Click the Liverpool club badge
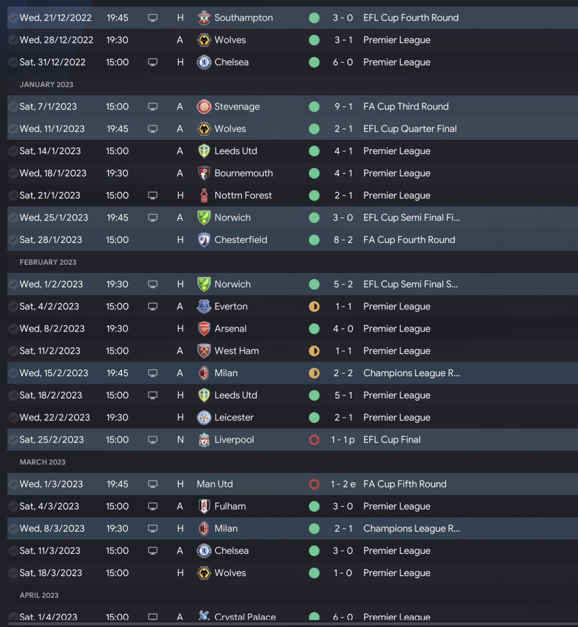The image size is (578, 627). click(x=204, y=440)
